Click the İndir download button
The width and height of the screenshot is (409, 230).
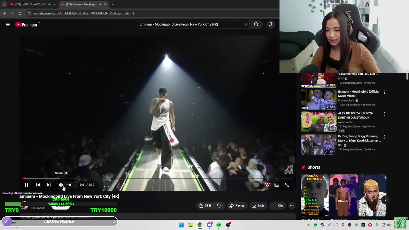pos(258,206)
